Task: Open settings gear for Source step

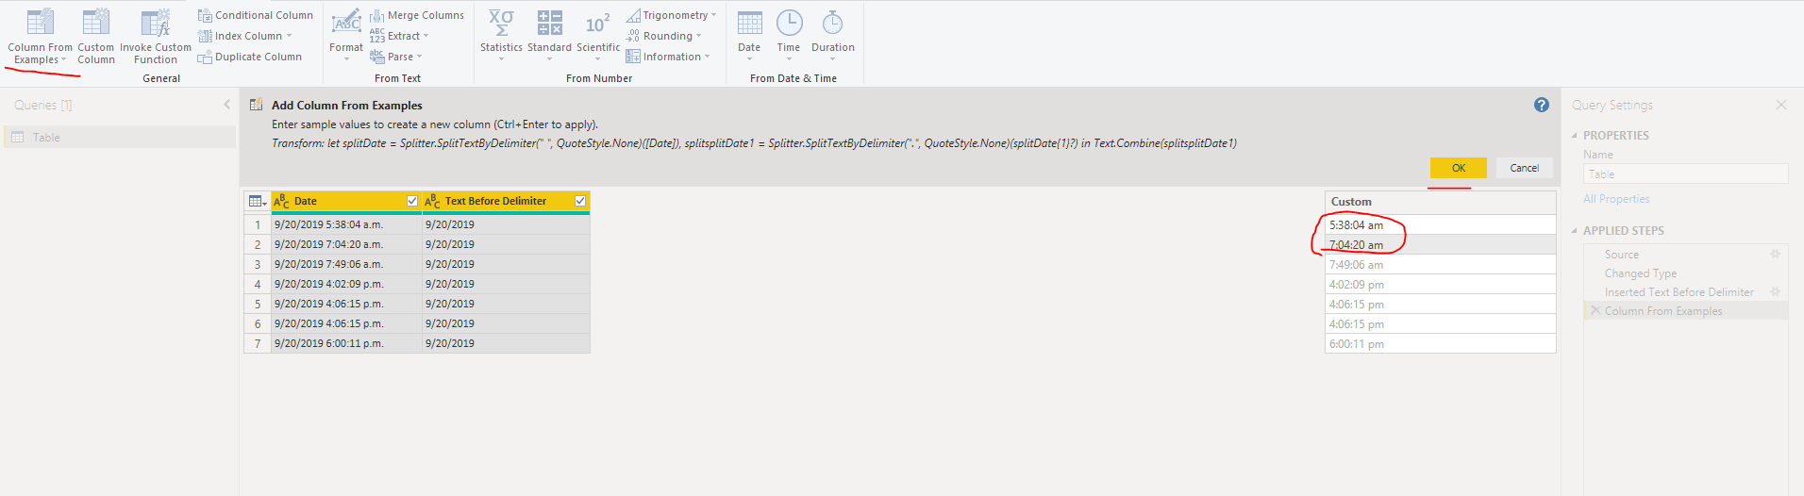Action: pyautogui.click(x=1775, y=254)
